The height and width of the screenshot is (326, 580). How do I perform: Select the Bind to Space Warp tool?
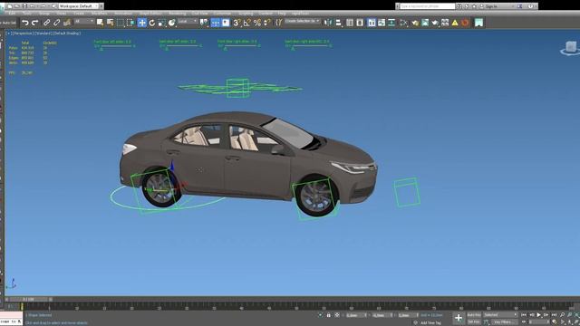67,23
